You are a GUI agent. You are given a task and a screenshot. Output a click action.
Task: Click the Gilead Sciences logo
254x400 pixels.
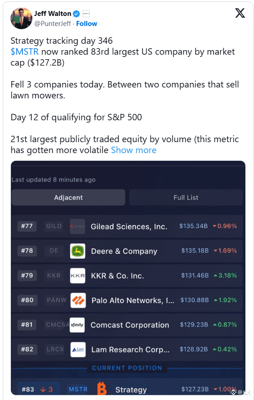point(78,226)
